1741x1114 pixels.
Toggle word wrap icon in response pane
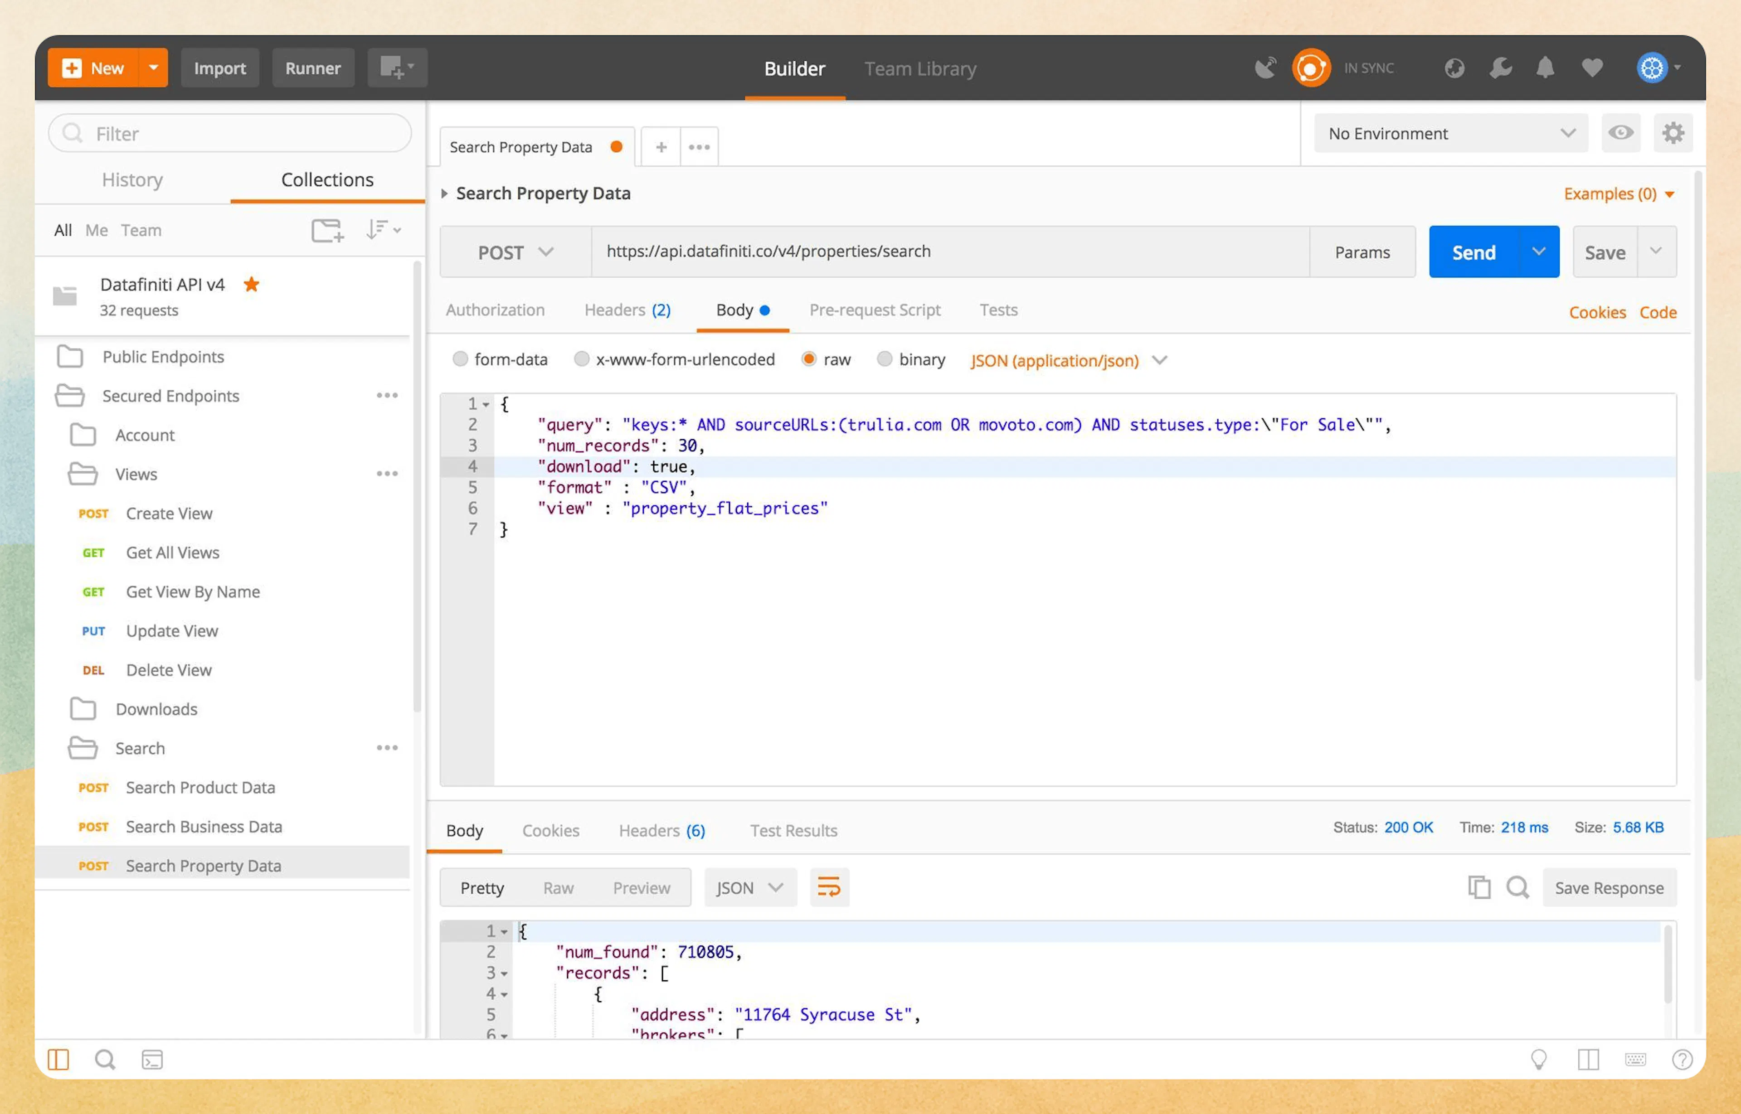pyautogui.click(x=829, y=887)
